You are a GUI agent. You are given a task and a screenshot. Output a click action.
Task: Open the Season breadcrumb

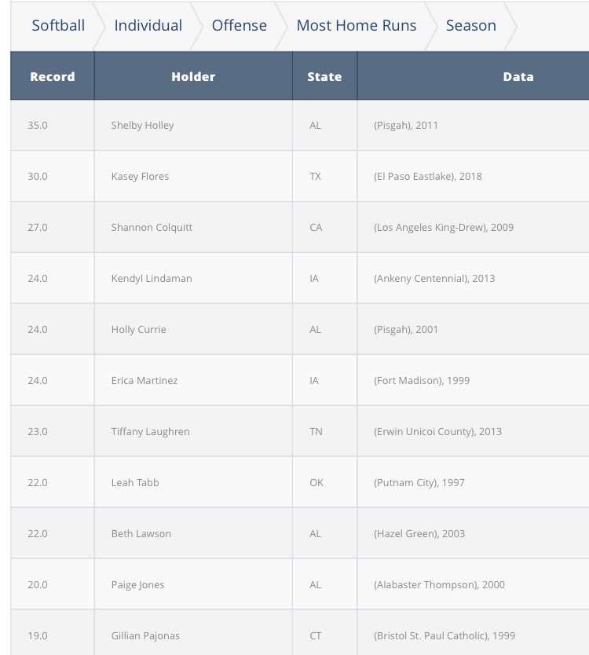coord(470,25)
